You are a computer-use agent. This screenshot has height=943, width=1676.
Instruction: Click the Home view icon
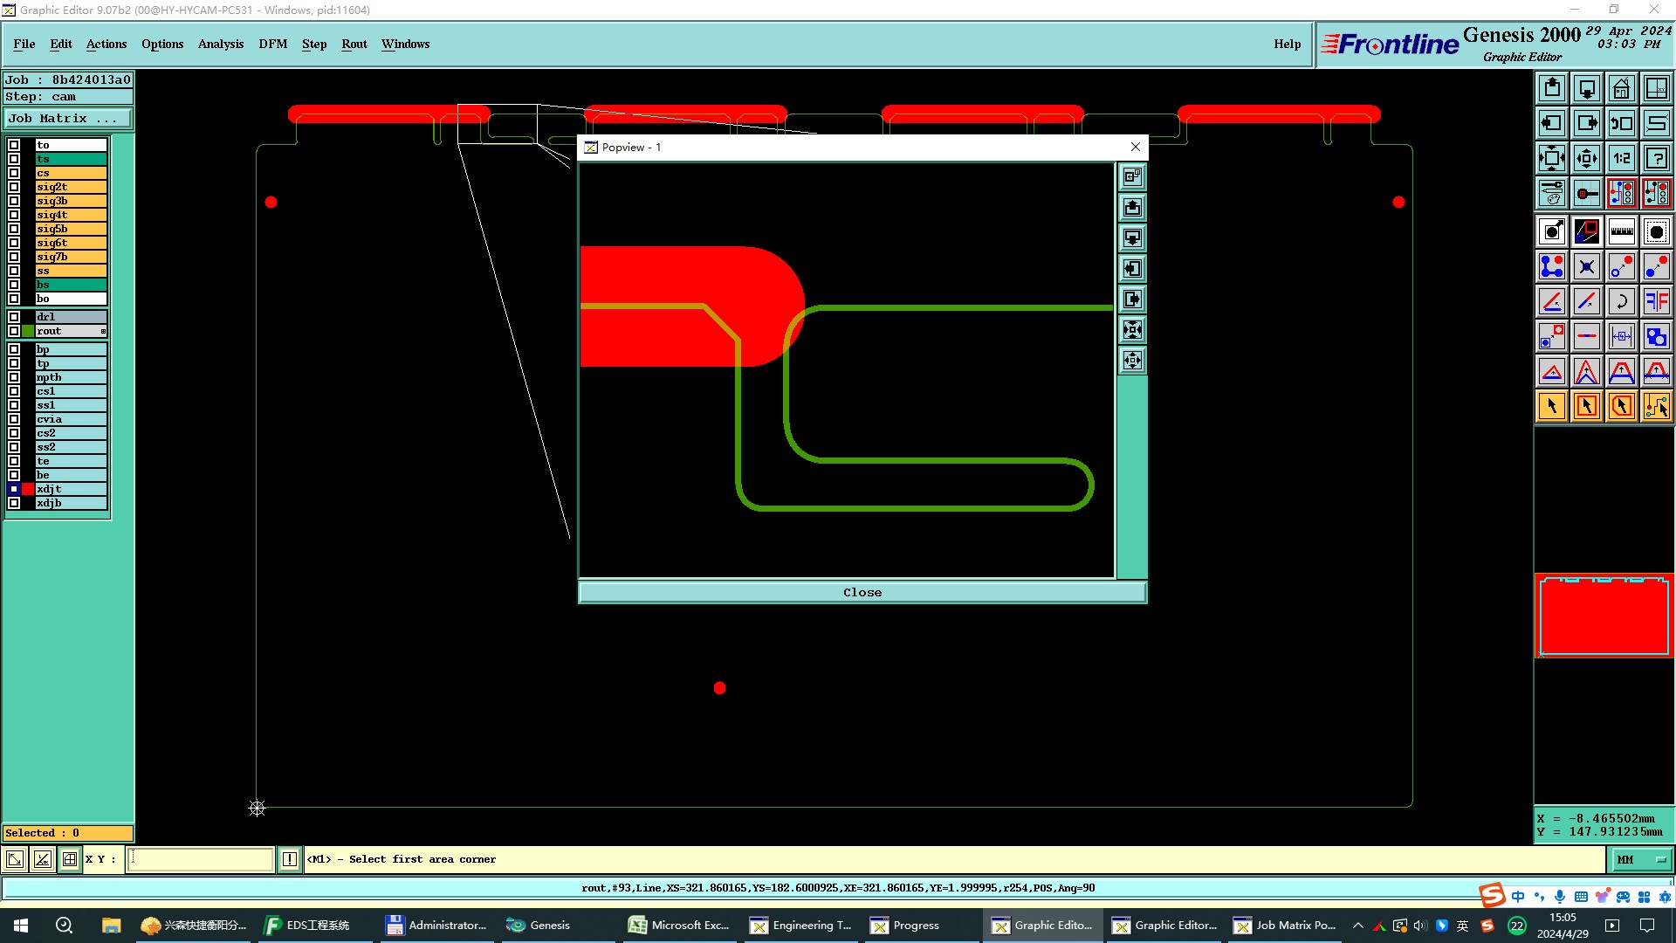(1621, 88)
